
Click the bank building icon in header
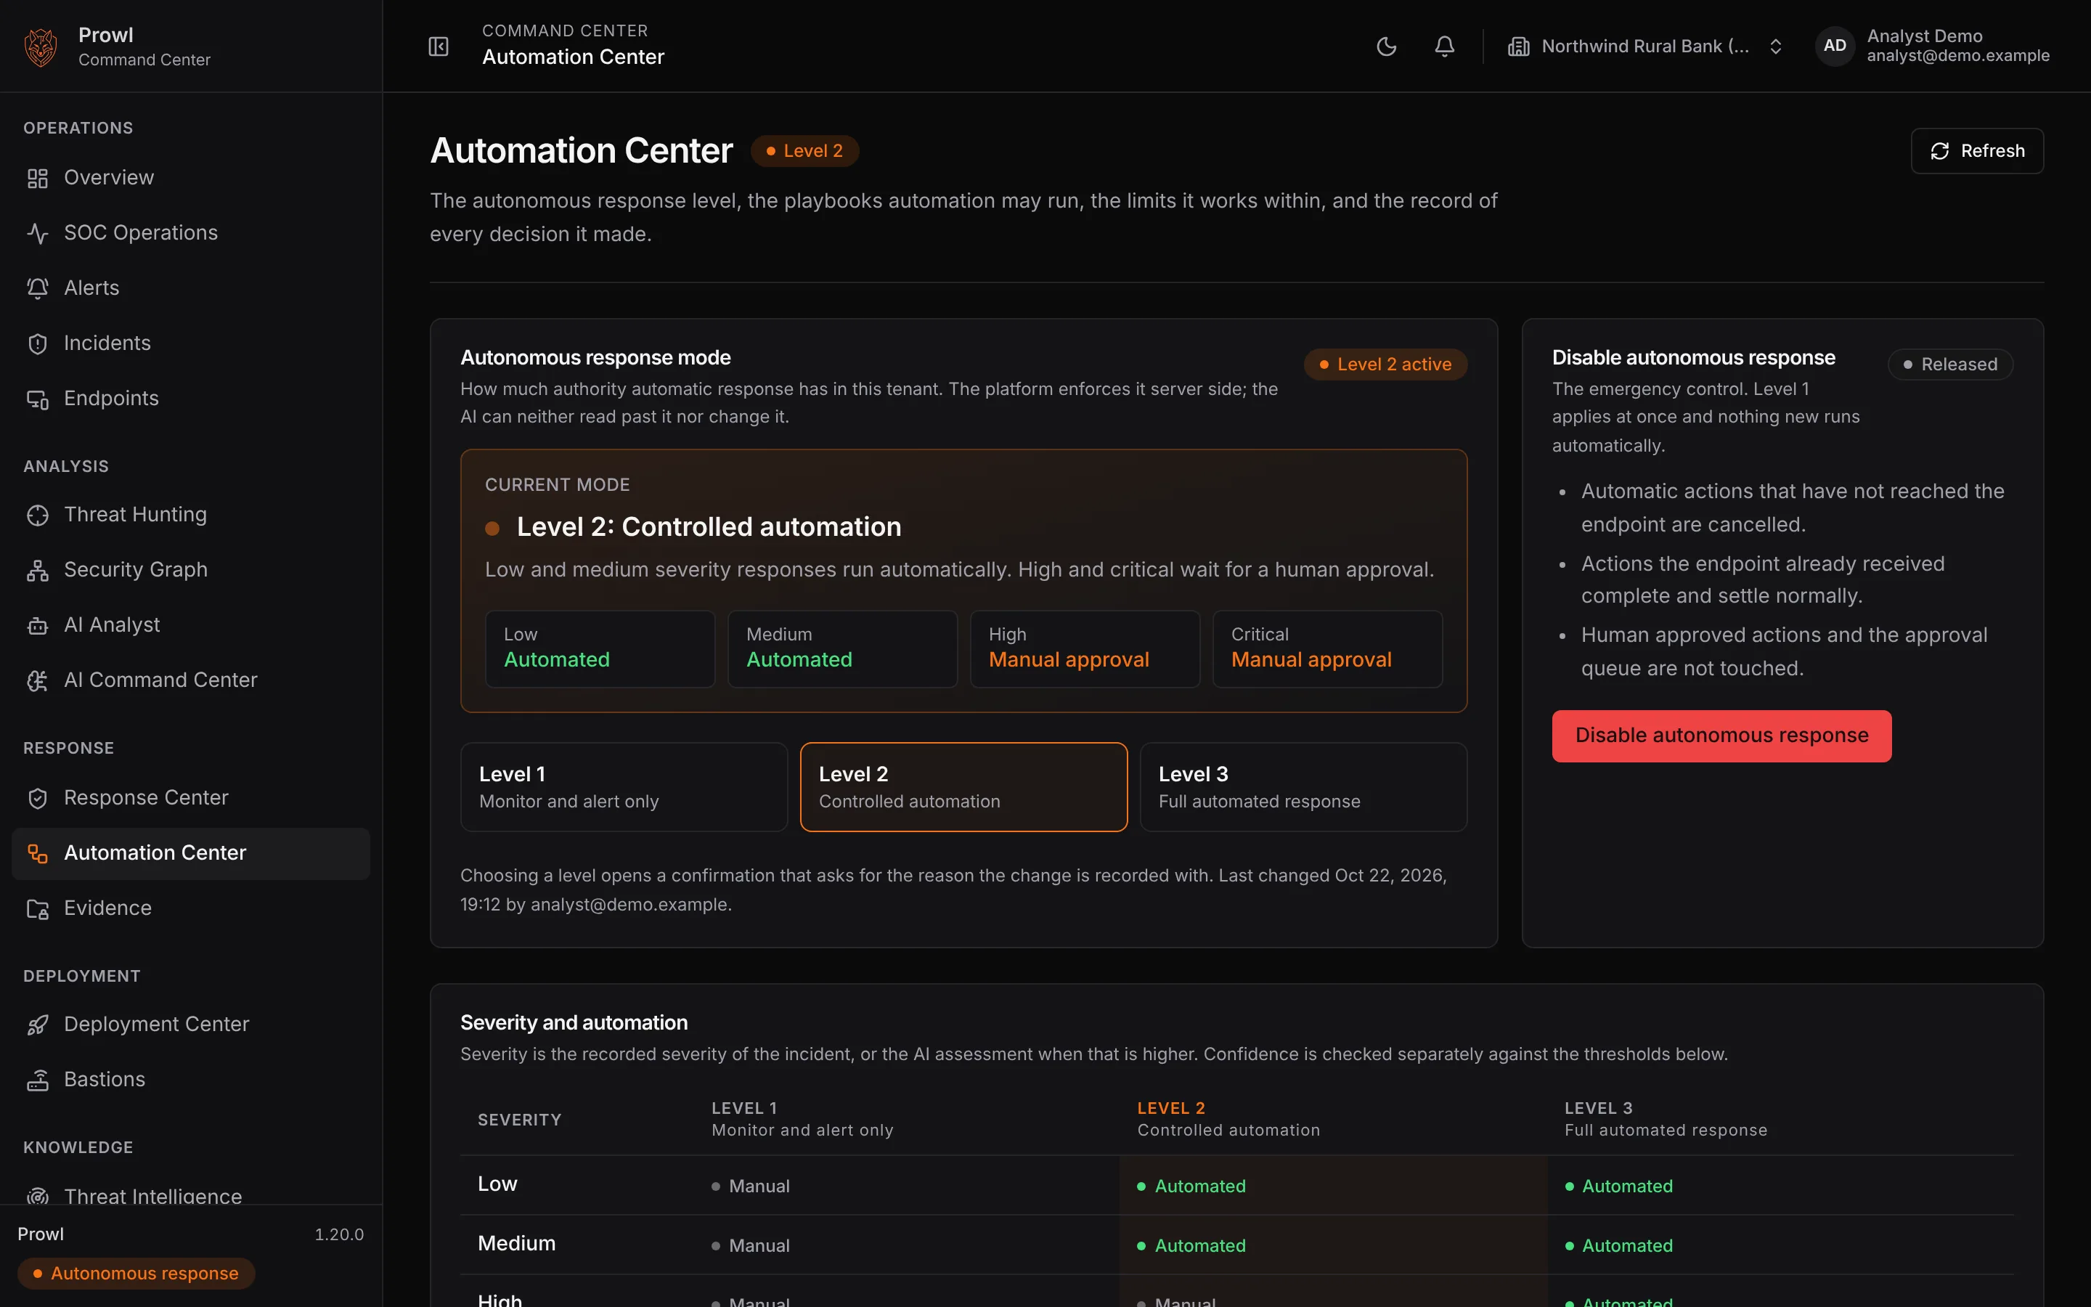point(1518,46)
